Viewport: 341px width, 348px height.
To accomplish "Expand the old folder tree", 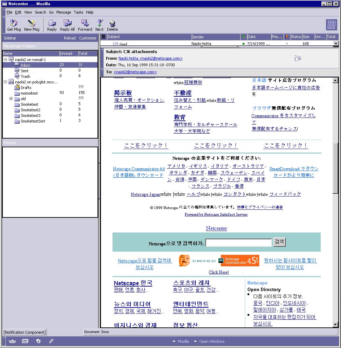I will pos(11,99).
